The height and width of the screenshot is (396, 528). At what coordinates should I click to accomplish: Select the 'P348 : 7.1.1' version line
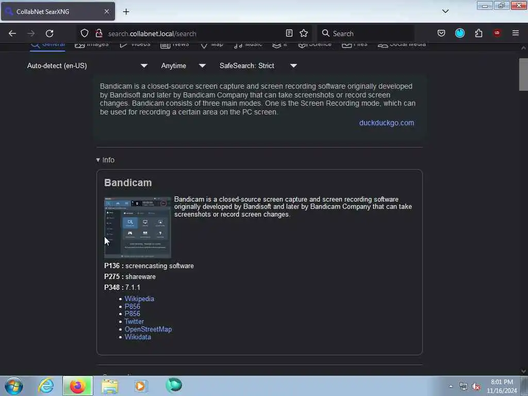122,288
